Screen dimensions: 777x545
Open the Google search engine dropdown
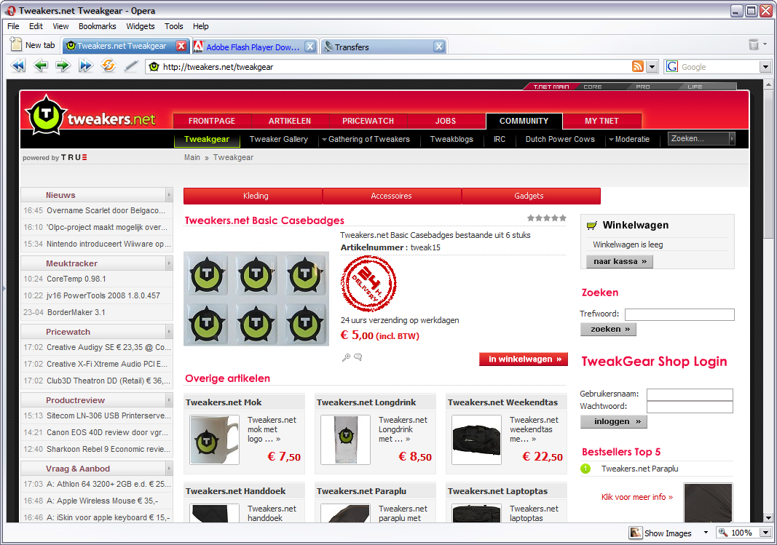765,66
